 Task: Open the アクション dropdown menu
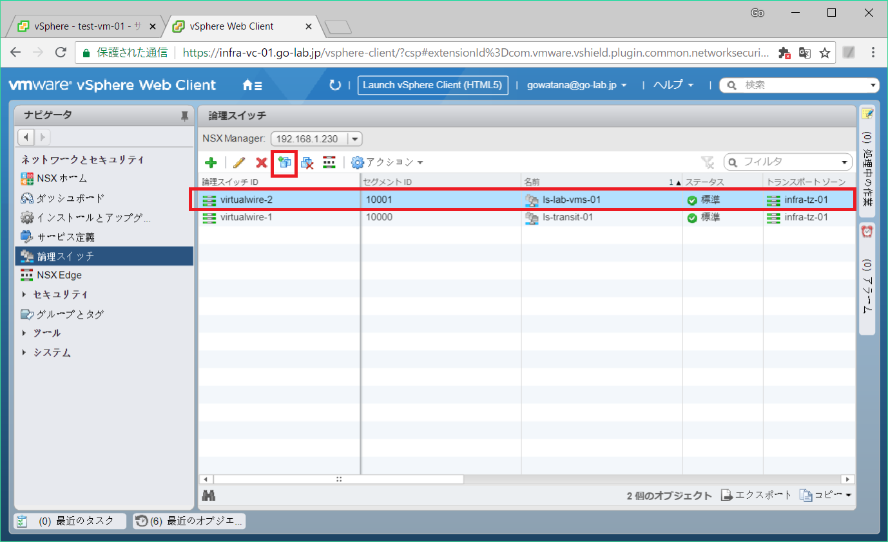pos(387,162)
